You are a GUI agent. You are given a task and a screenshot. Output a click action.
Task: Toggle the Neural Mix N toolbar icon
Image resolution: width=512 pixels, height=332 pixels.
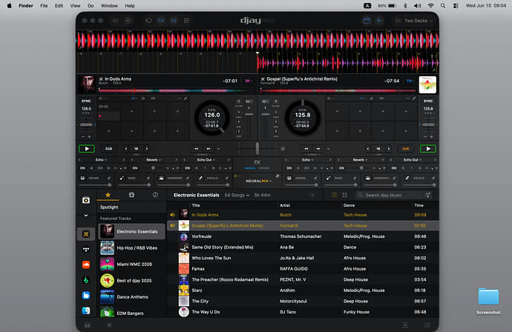[174, 21]
